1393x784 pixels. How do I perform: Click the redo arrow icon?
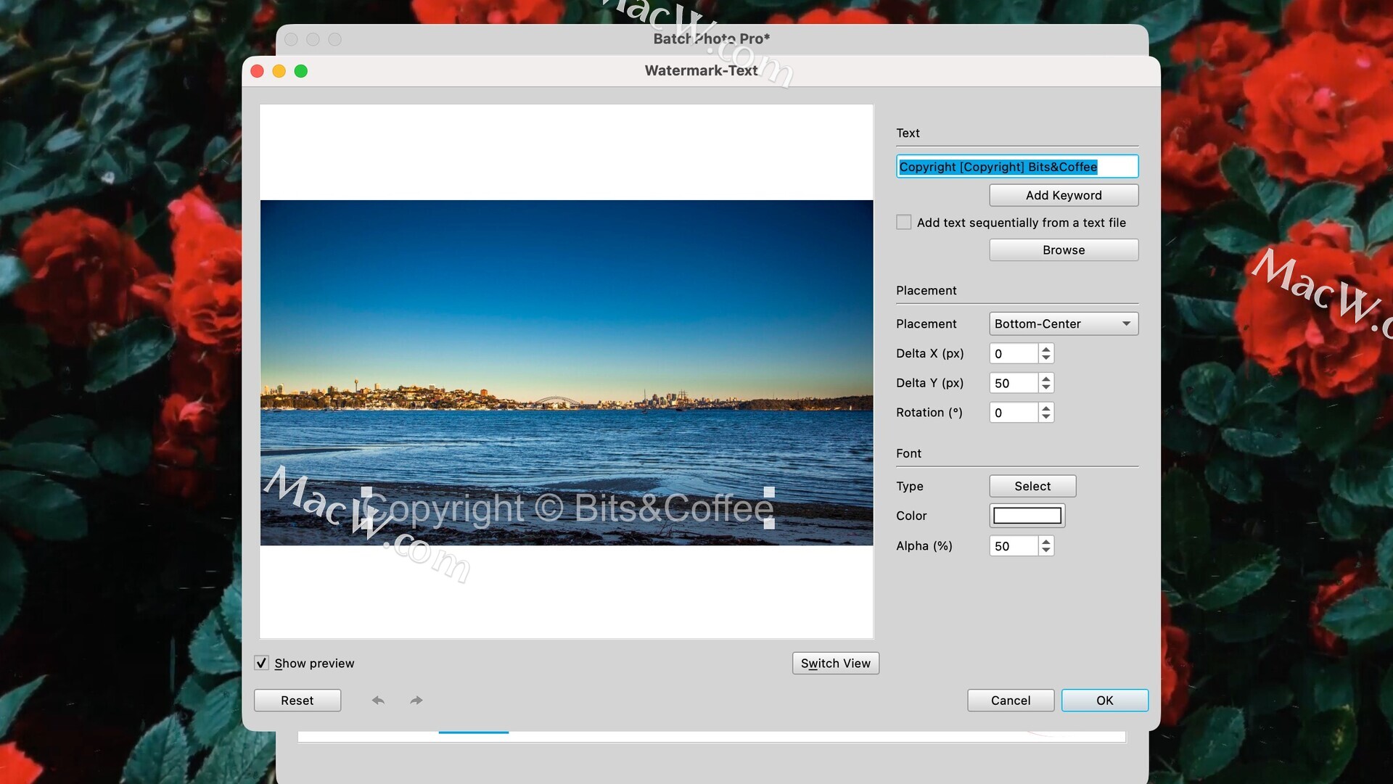pyautogui.click(x=416, y=701)
